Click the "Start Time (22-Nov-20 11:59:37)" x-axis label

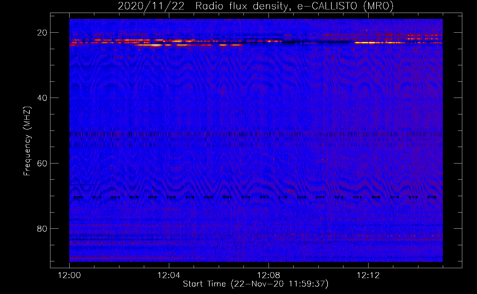[x=256, y=284]
